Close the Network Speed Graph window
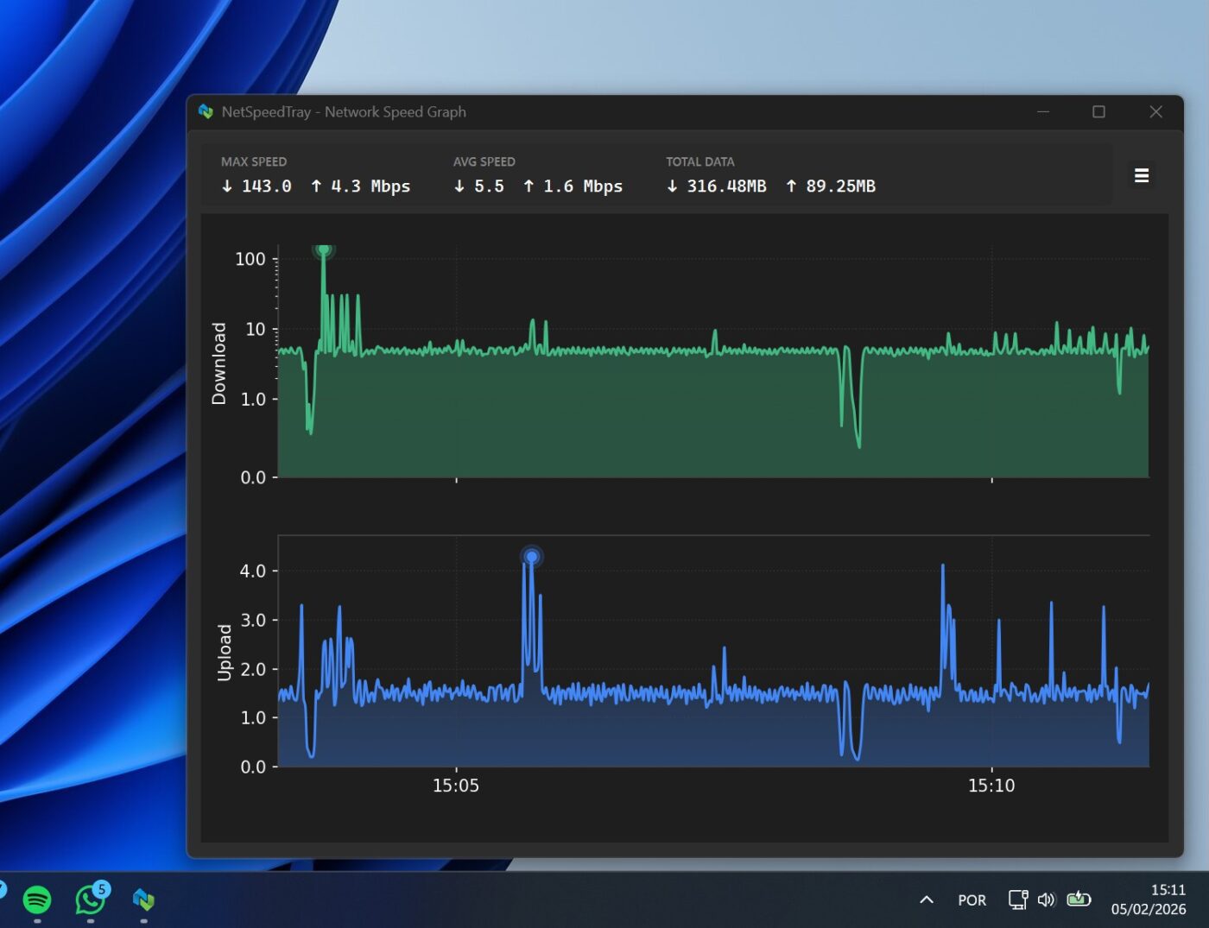This screenshot has width=1209, height=928. coord(1155,111)
